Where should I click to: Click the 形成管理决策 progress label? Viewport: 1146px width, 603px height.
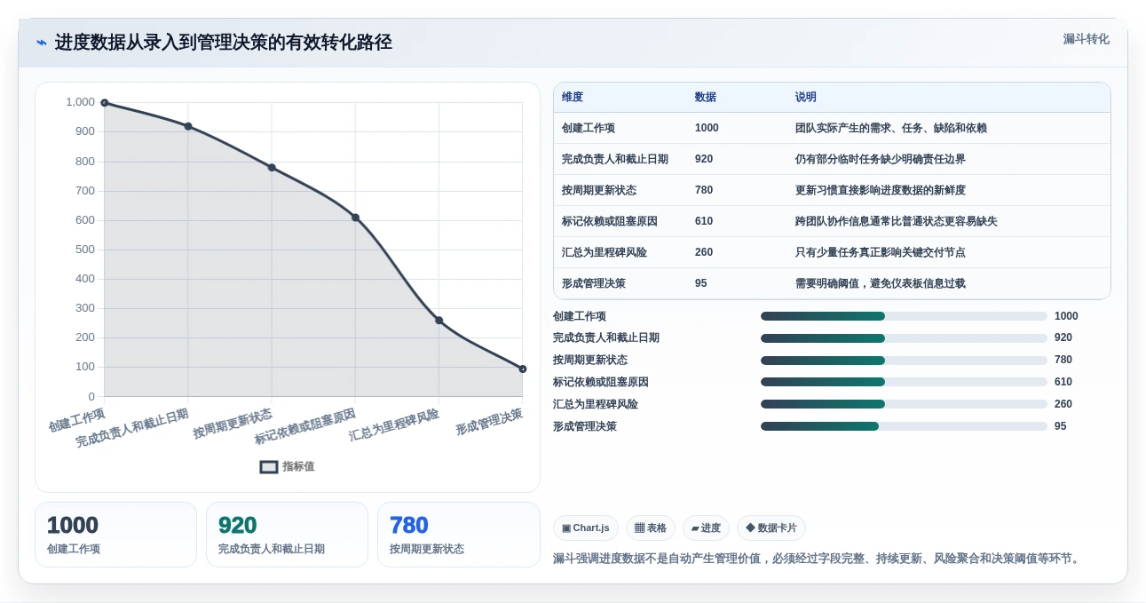(585, 426)
